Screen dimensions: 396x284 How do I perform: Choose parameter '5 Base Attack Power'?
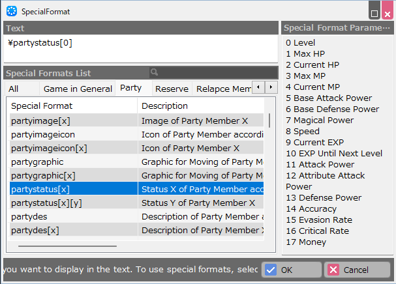[x=329, y=98]
